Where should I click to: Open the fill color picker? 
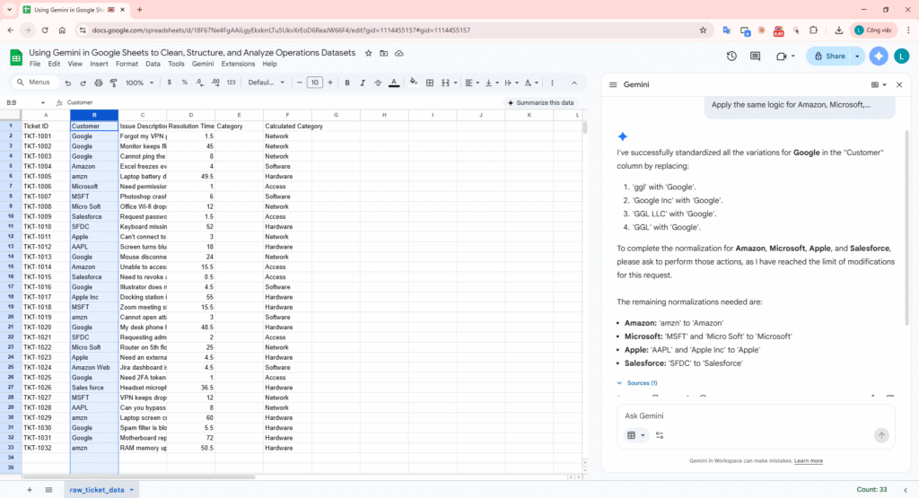tap(414, 83)
